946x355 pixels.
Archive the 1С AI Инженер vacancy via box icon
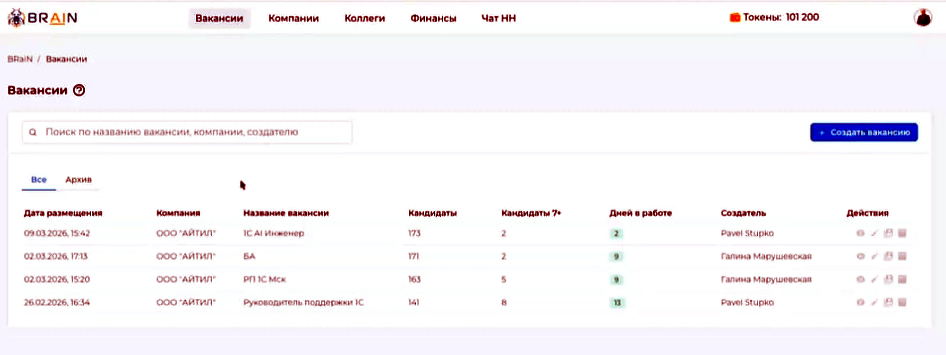point(902,233)
